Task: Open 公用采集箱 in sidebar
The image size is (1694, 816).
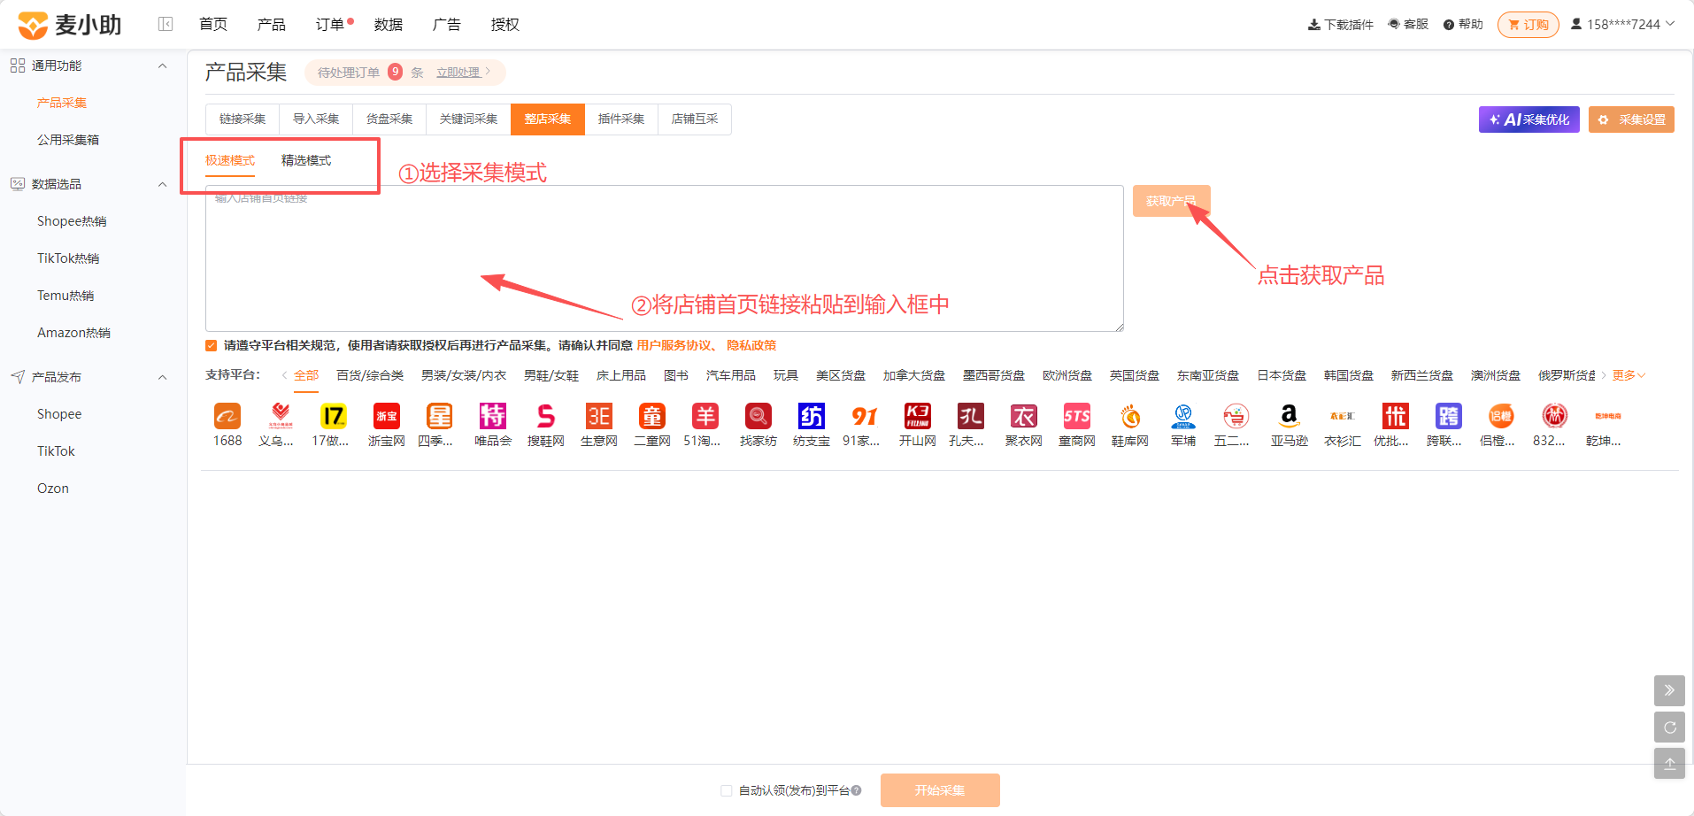Action: (68, 140)
